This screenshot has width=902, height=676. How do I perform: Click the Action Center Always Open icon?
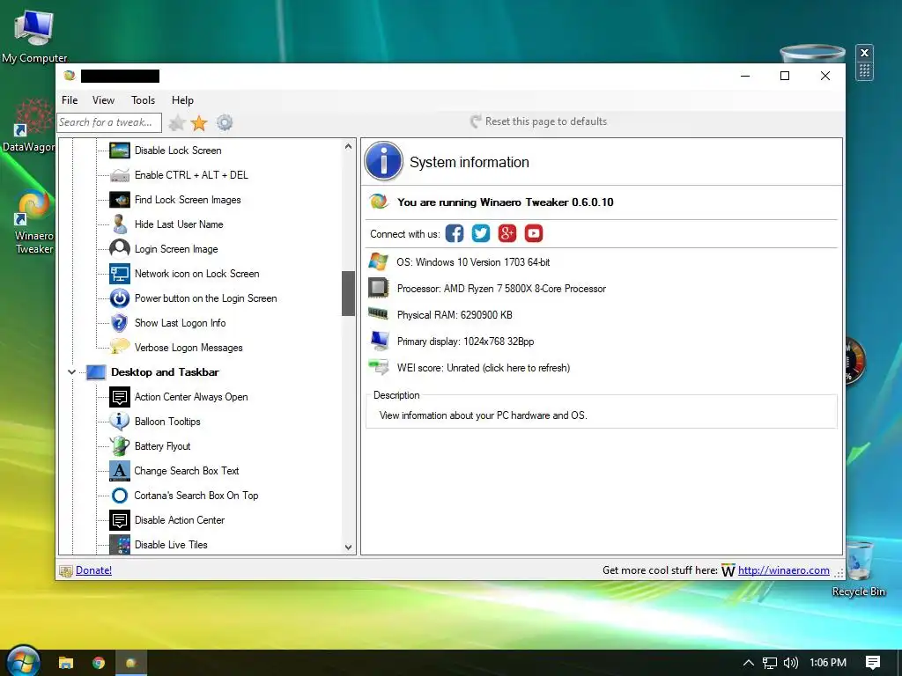click(120, 397)
